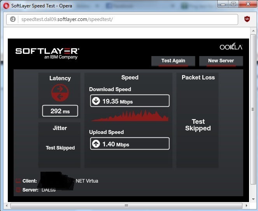258x211 pixels.
Task: Click the address bar URL field
Action: tap(122, 19)
